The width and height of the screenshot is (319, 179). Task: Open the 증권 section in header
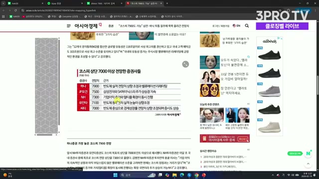coord(111,26)
